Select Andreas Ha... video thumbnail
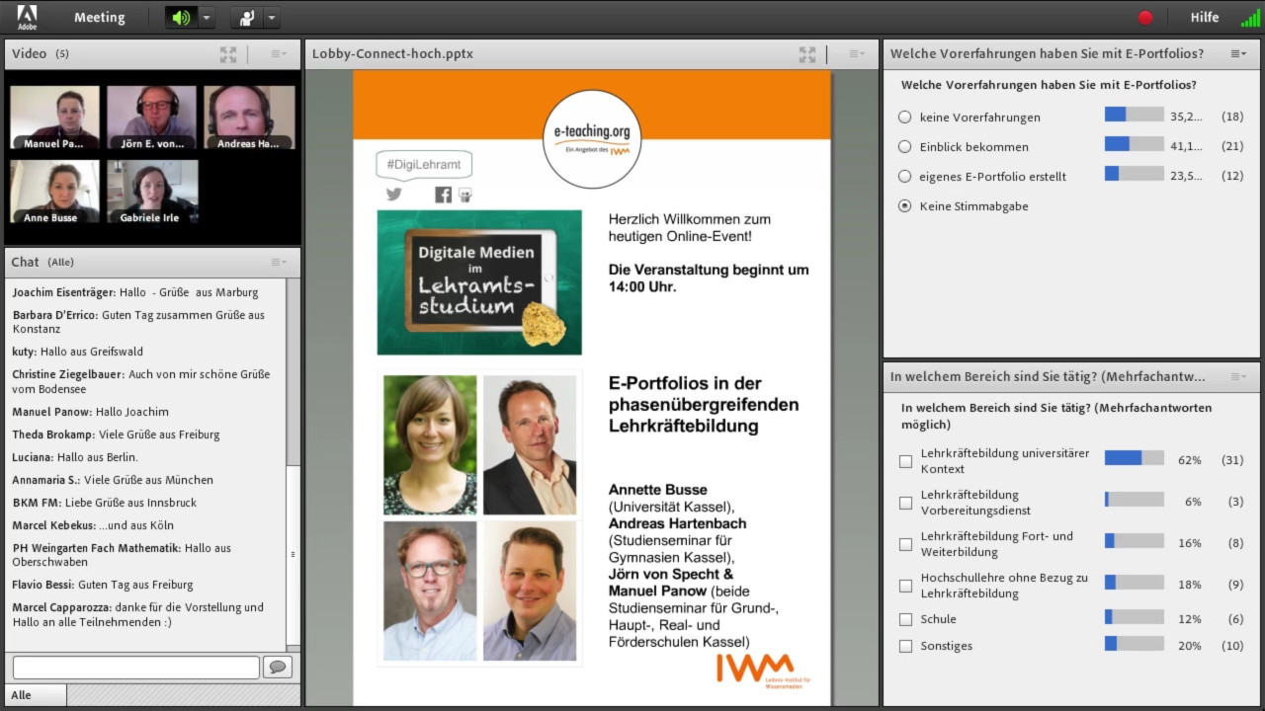Viewport: 1265px width, 711px height. (249, 118)
